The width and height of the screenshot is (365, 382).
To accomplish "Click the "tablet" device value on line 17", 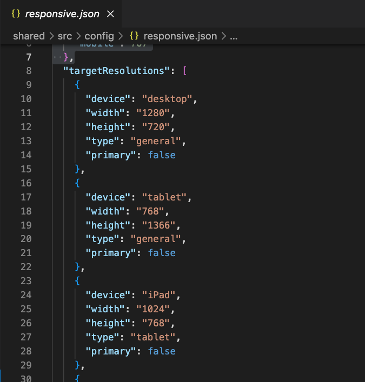I will [164, 197].
